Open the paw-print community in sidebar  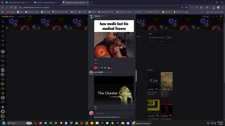[x=3, y=56]
